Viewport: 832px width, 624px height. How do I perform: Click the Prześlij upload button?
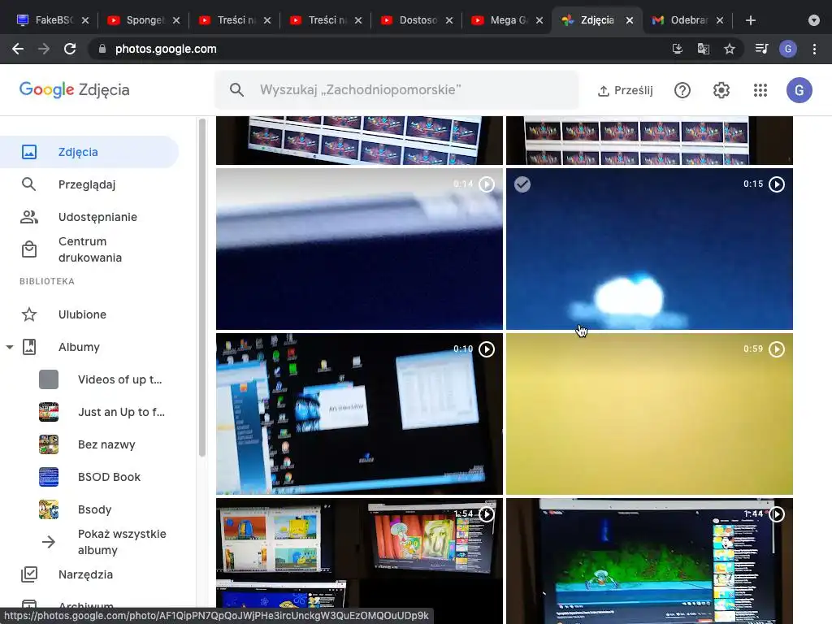625,90
